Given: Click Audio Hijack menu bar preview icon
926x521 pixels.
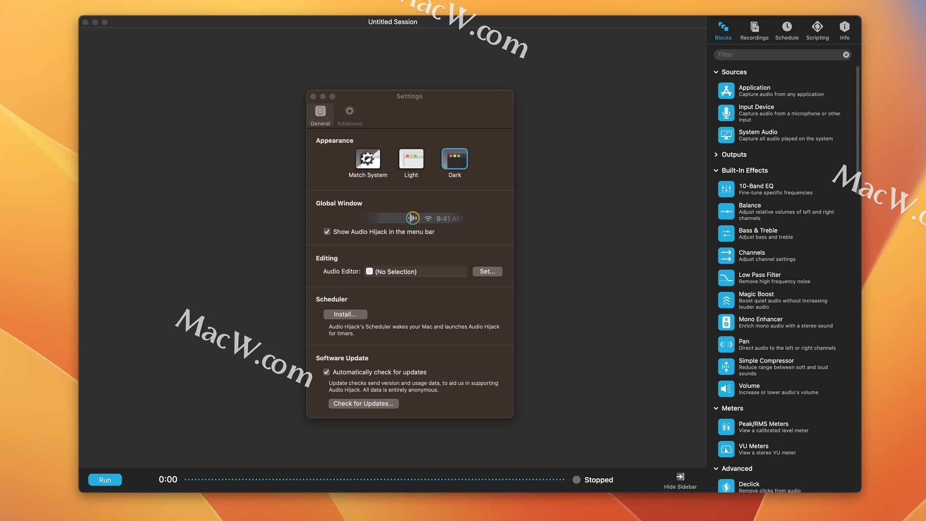Looking at the screenshot, I should pos(412,218).
